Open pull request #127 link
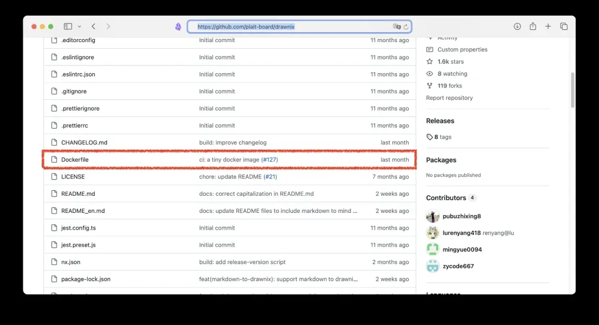 pos(270,160)
